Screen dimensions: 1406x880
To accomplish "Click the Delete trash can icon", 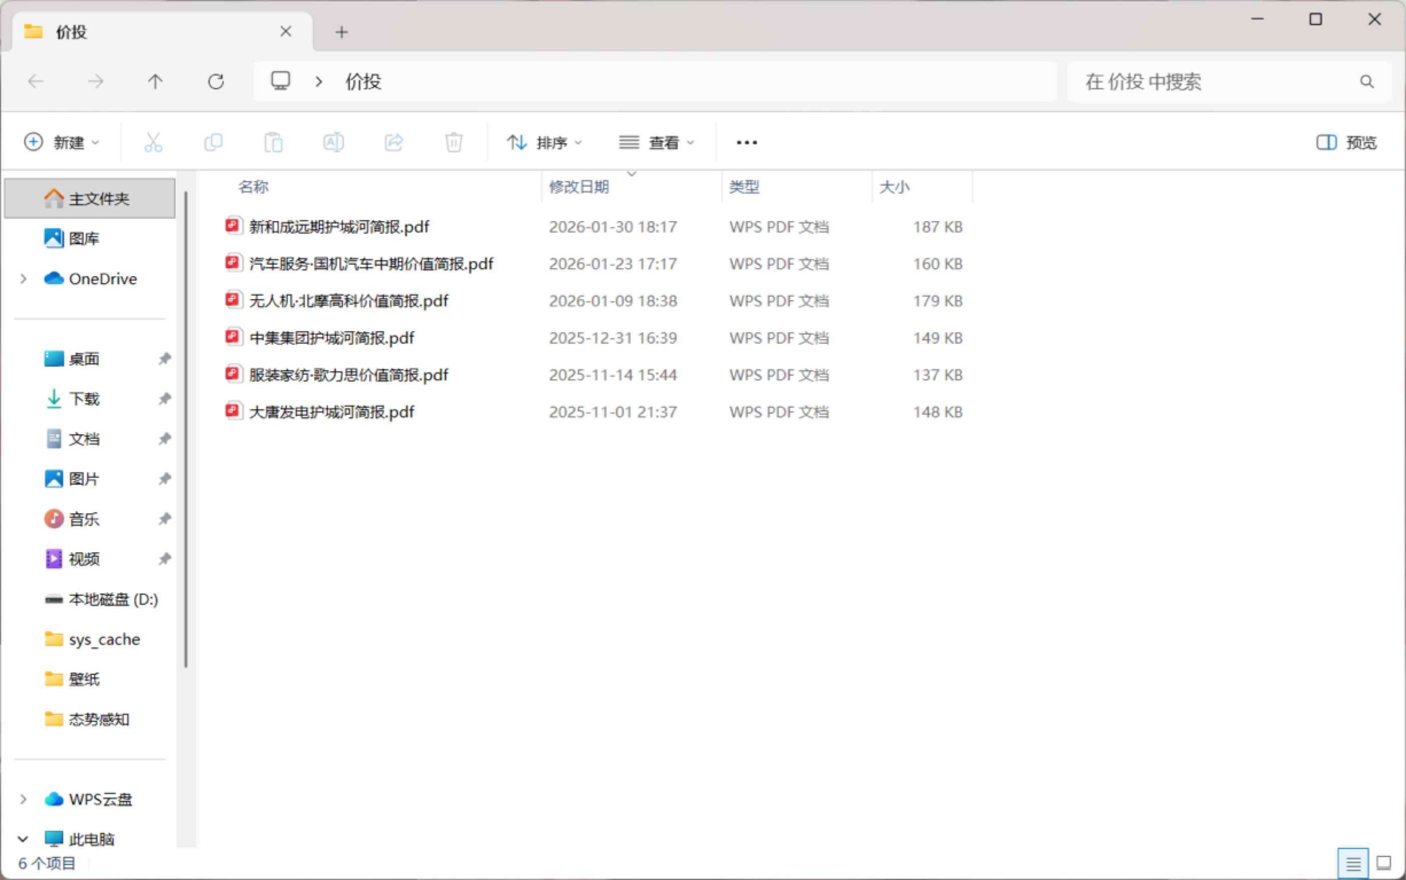I will click(454, 143).
